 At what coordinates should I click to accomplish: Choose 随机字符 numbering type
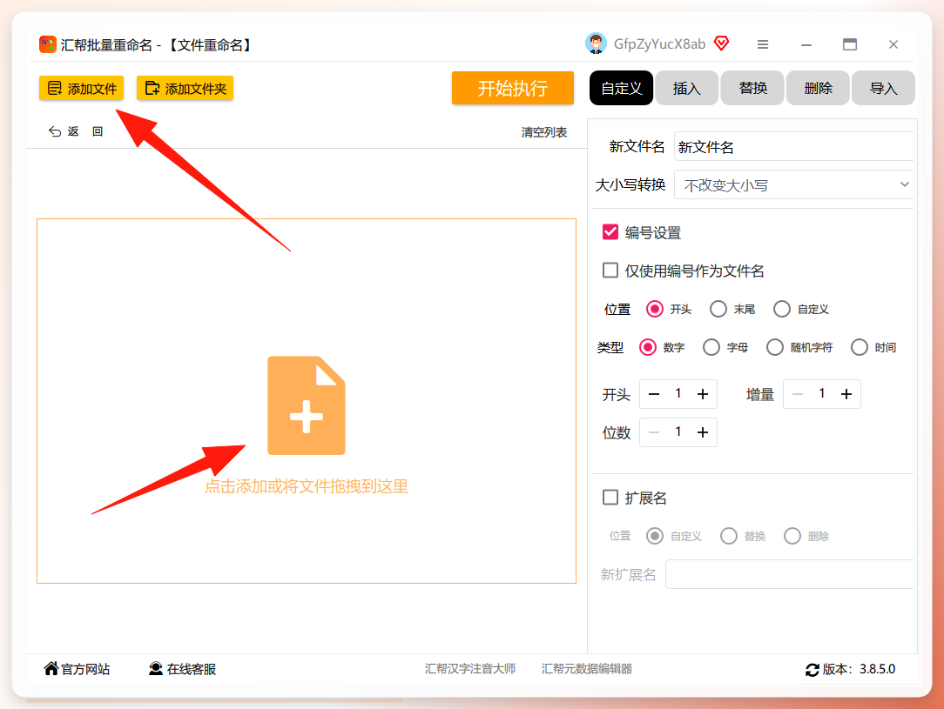775,348
